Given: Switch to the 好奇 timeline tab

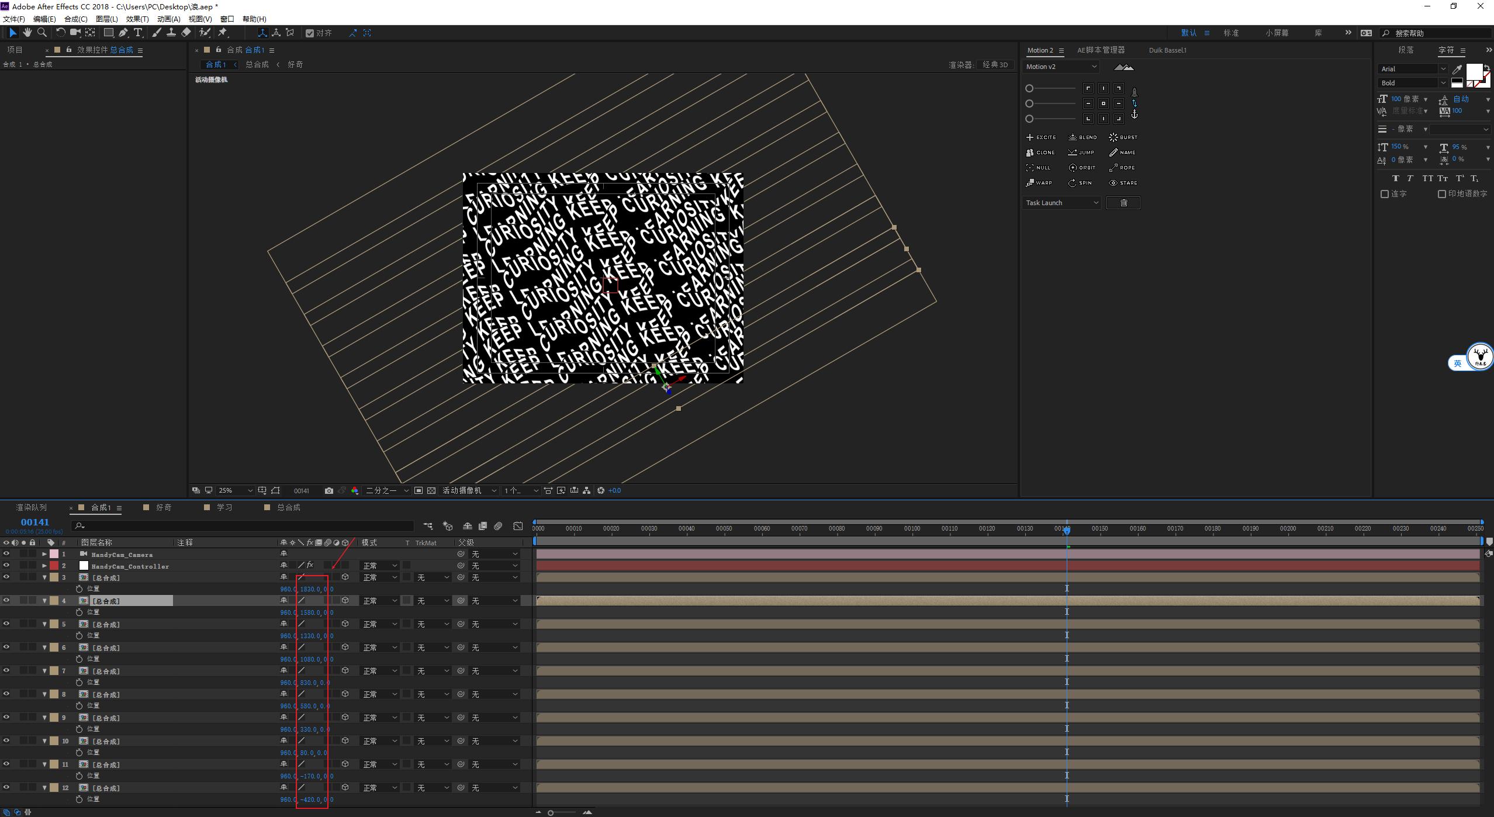Looking at the screenshot, I should [163, 507].
